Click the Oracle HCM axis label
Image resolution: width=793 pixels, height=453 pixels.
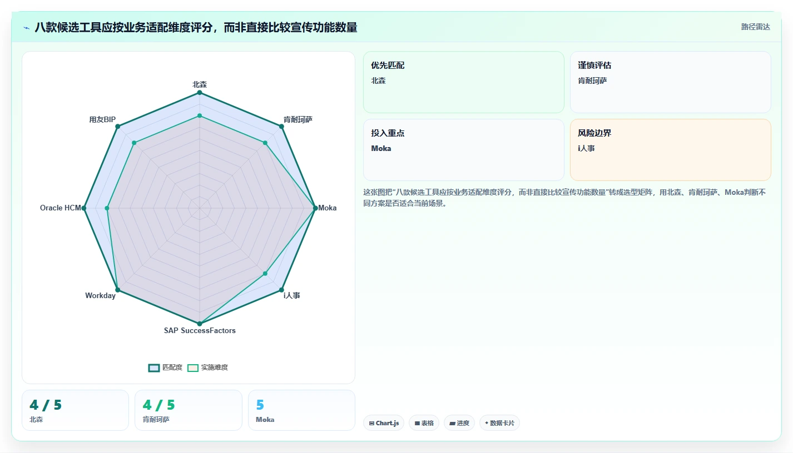[x=61, y=208]
